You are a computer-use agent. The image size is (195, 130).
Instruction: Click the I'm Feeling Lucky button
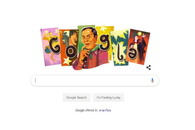click(109, 97)
